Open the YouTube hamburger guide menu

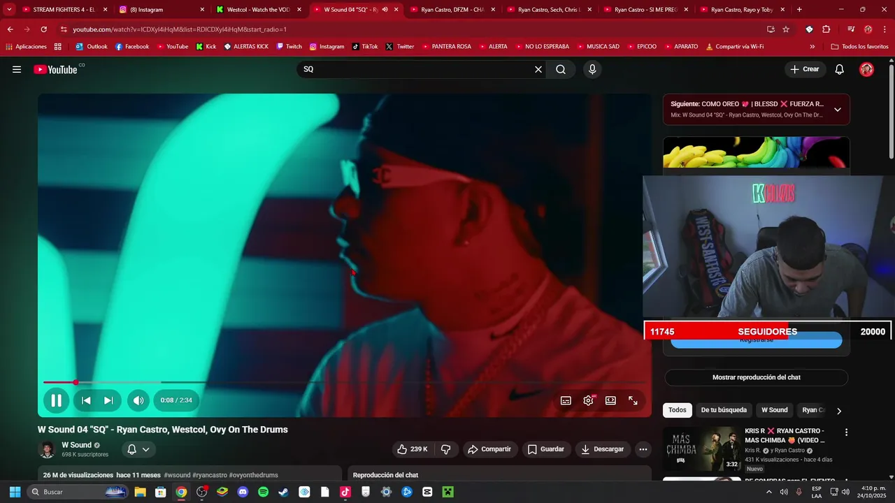pos(17,69)
